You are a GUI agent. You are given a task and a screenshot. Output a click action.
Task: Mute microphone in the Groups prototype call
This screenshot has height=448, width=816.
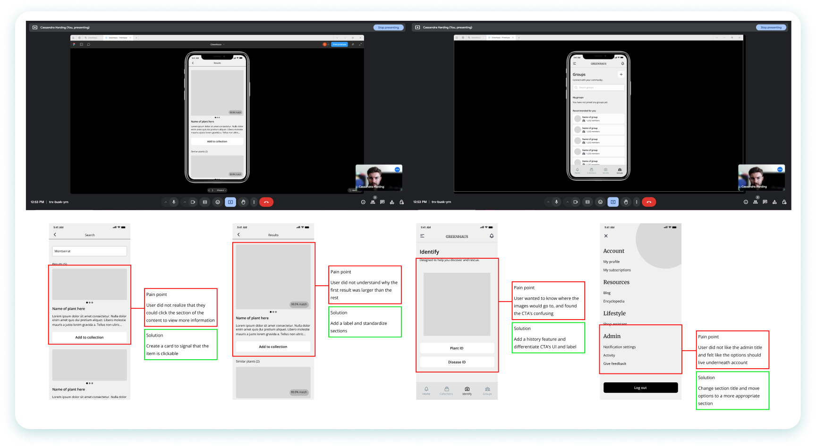pos(556,202)
